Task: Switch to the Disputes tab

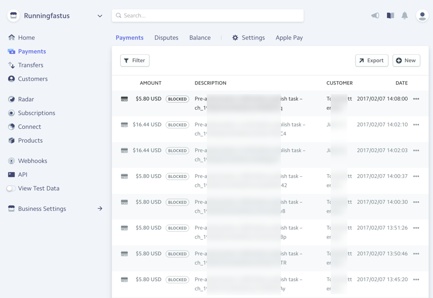Action: 166,38
